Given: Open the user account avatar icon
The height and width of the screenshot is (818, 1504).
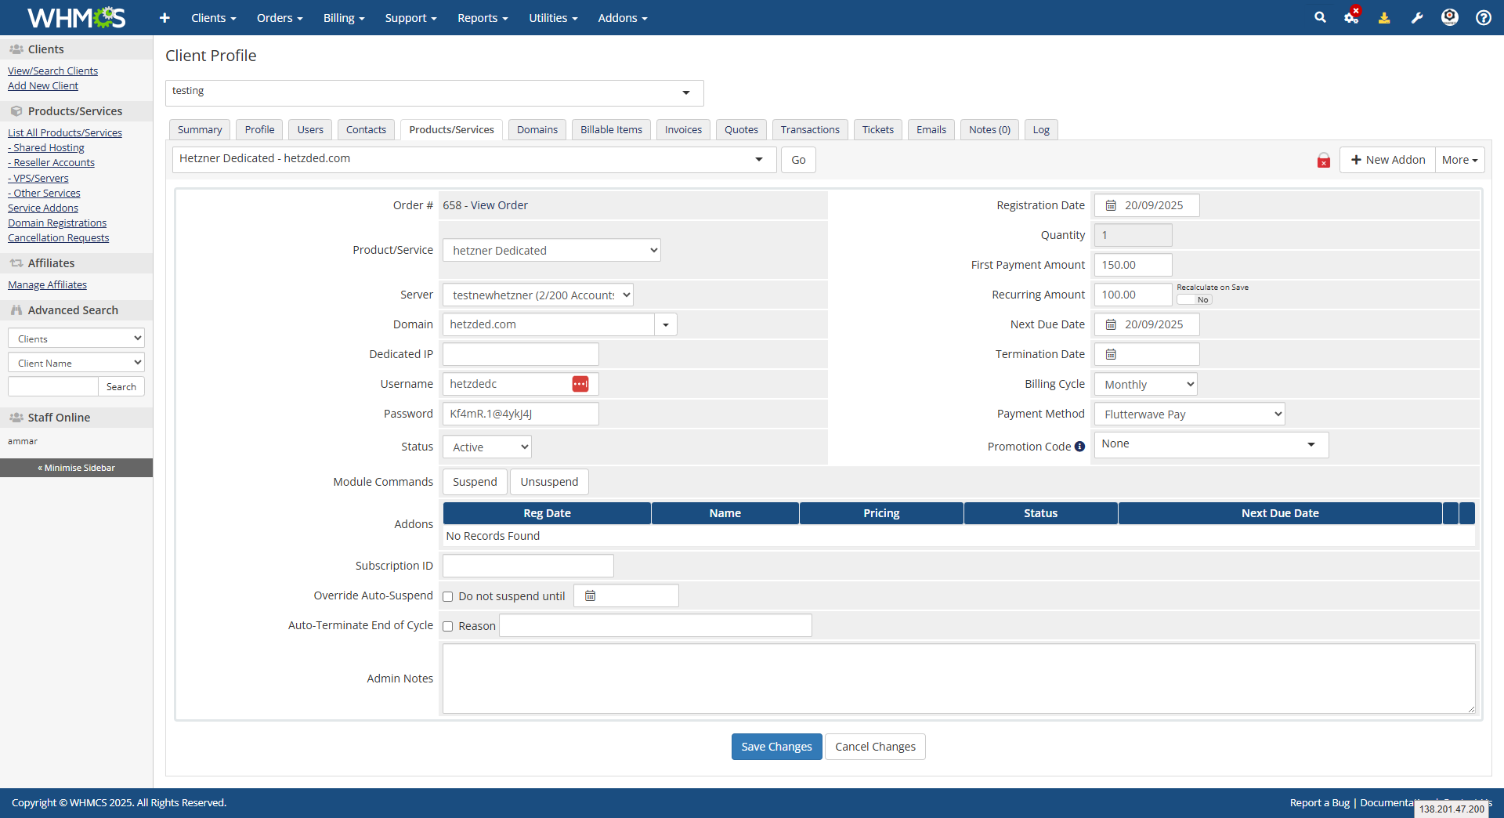Looking at the screenshot, I should point(1450,17).
